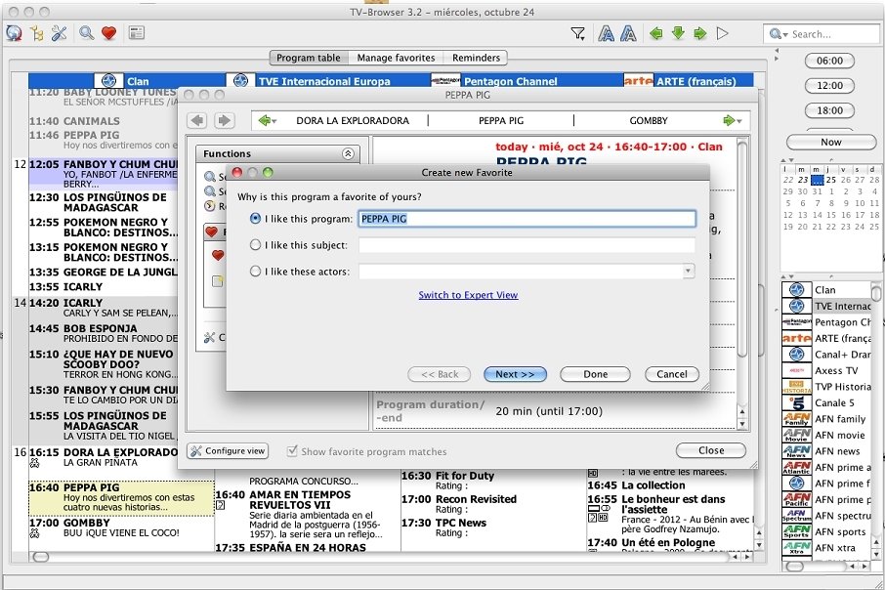Image resolution: width=885 pixels, height=590 pixels.
Task: Open next program green arrow dropdown
Action: point(733,120)
